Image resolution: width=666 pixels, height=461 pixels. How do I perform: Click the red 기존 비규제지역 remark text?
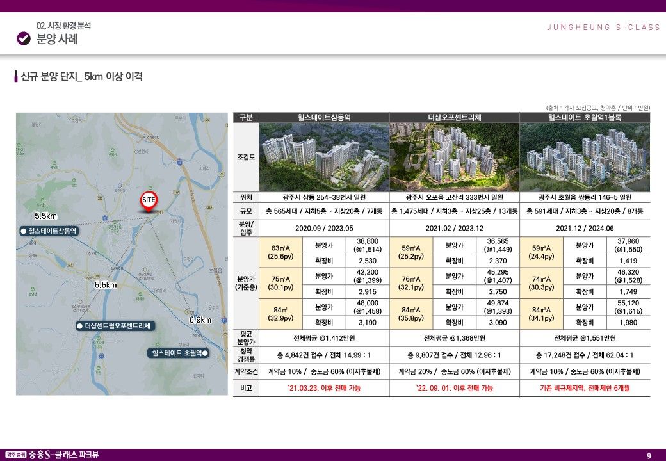585,388
